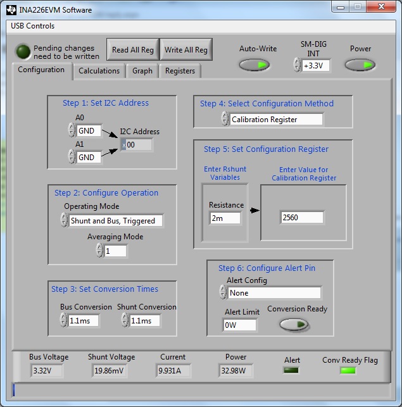Toggle the Conversion Ready switch
The image size is (402, 407).
click(294, 325)
